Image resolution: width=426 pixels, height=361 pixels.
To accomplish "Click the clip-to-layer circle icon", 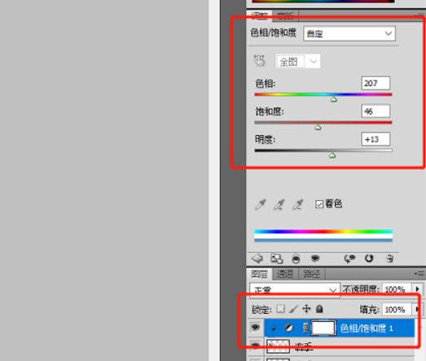I will pyautogui.click(x=296, y=259).
